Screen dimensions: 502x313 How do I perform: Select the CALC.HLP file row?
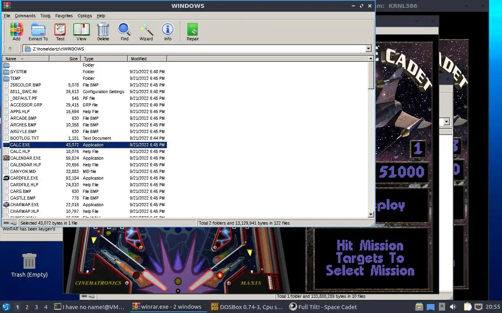[x=85, y=151]
